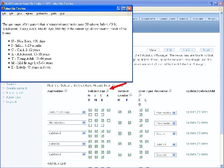This screenshot has width=224, height=168.
Task: Switch to the Screen Shots tab
Action: 167,19
